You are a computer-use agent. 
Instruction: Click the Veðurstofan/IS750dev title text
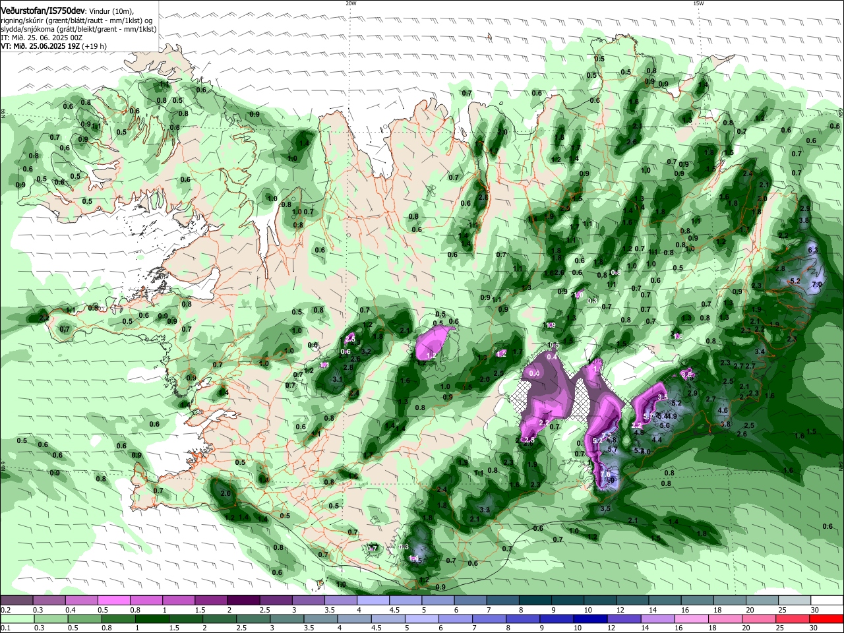(43, 11)
